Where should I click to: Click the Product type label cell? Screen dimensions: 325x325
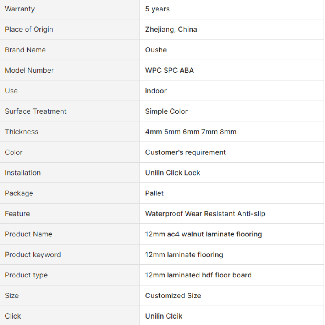coord(69,275)
